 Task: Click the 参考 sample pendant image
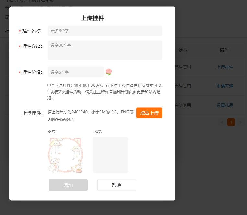point(65,155)
